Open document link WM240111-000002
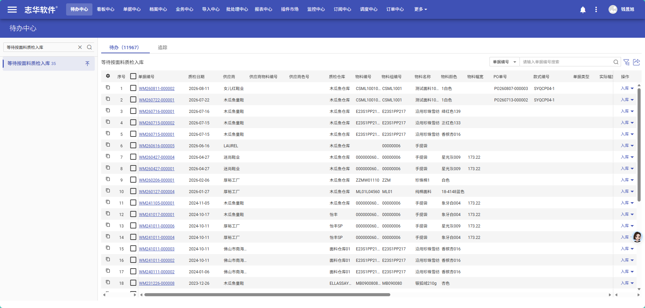The width and height of the screenshot is (645, 308). (157, 272)
